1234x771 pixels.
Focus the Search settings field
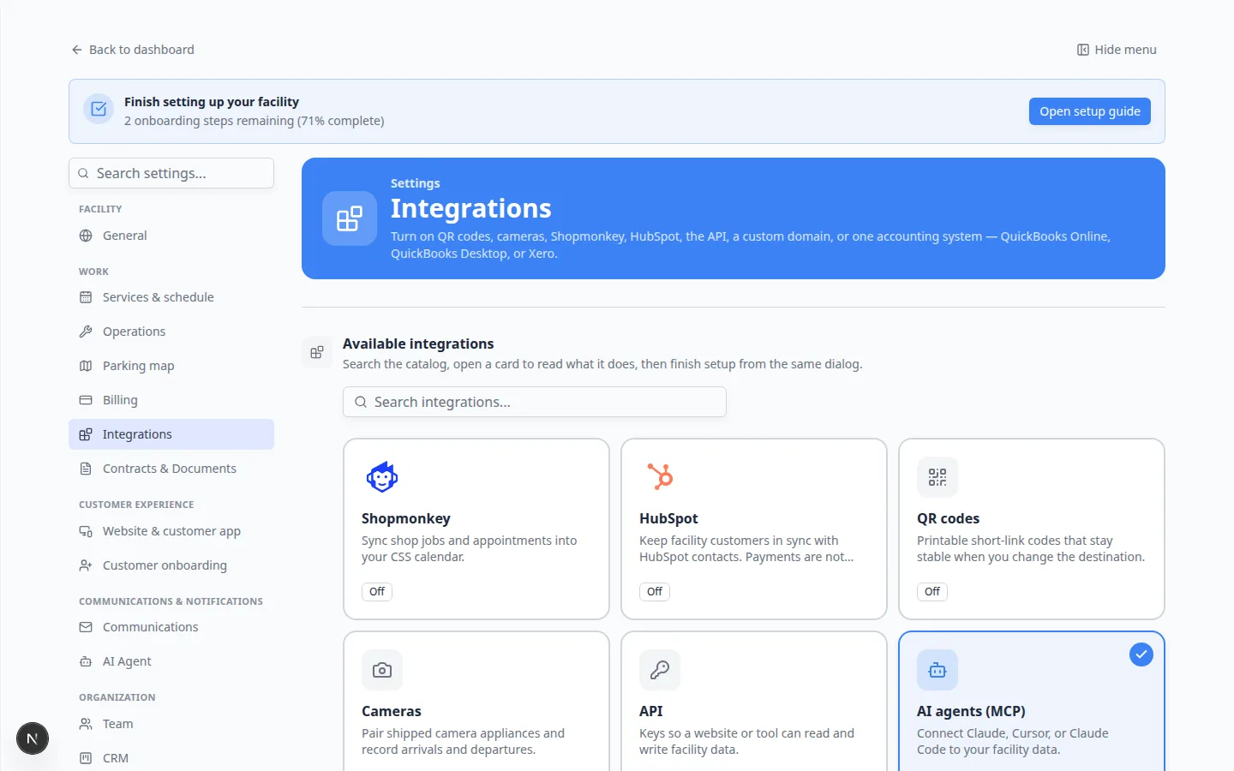[171, 173]
